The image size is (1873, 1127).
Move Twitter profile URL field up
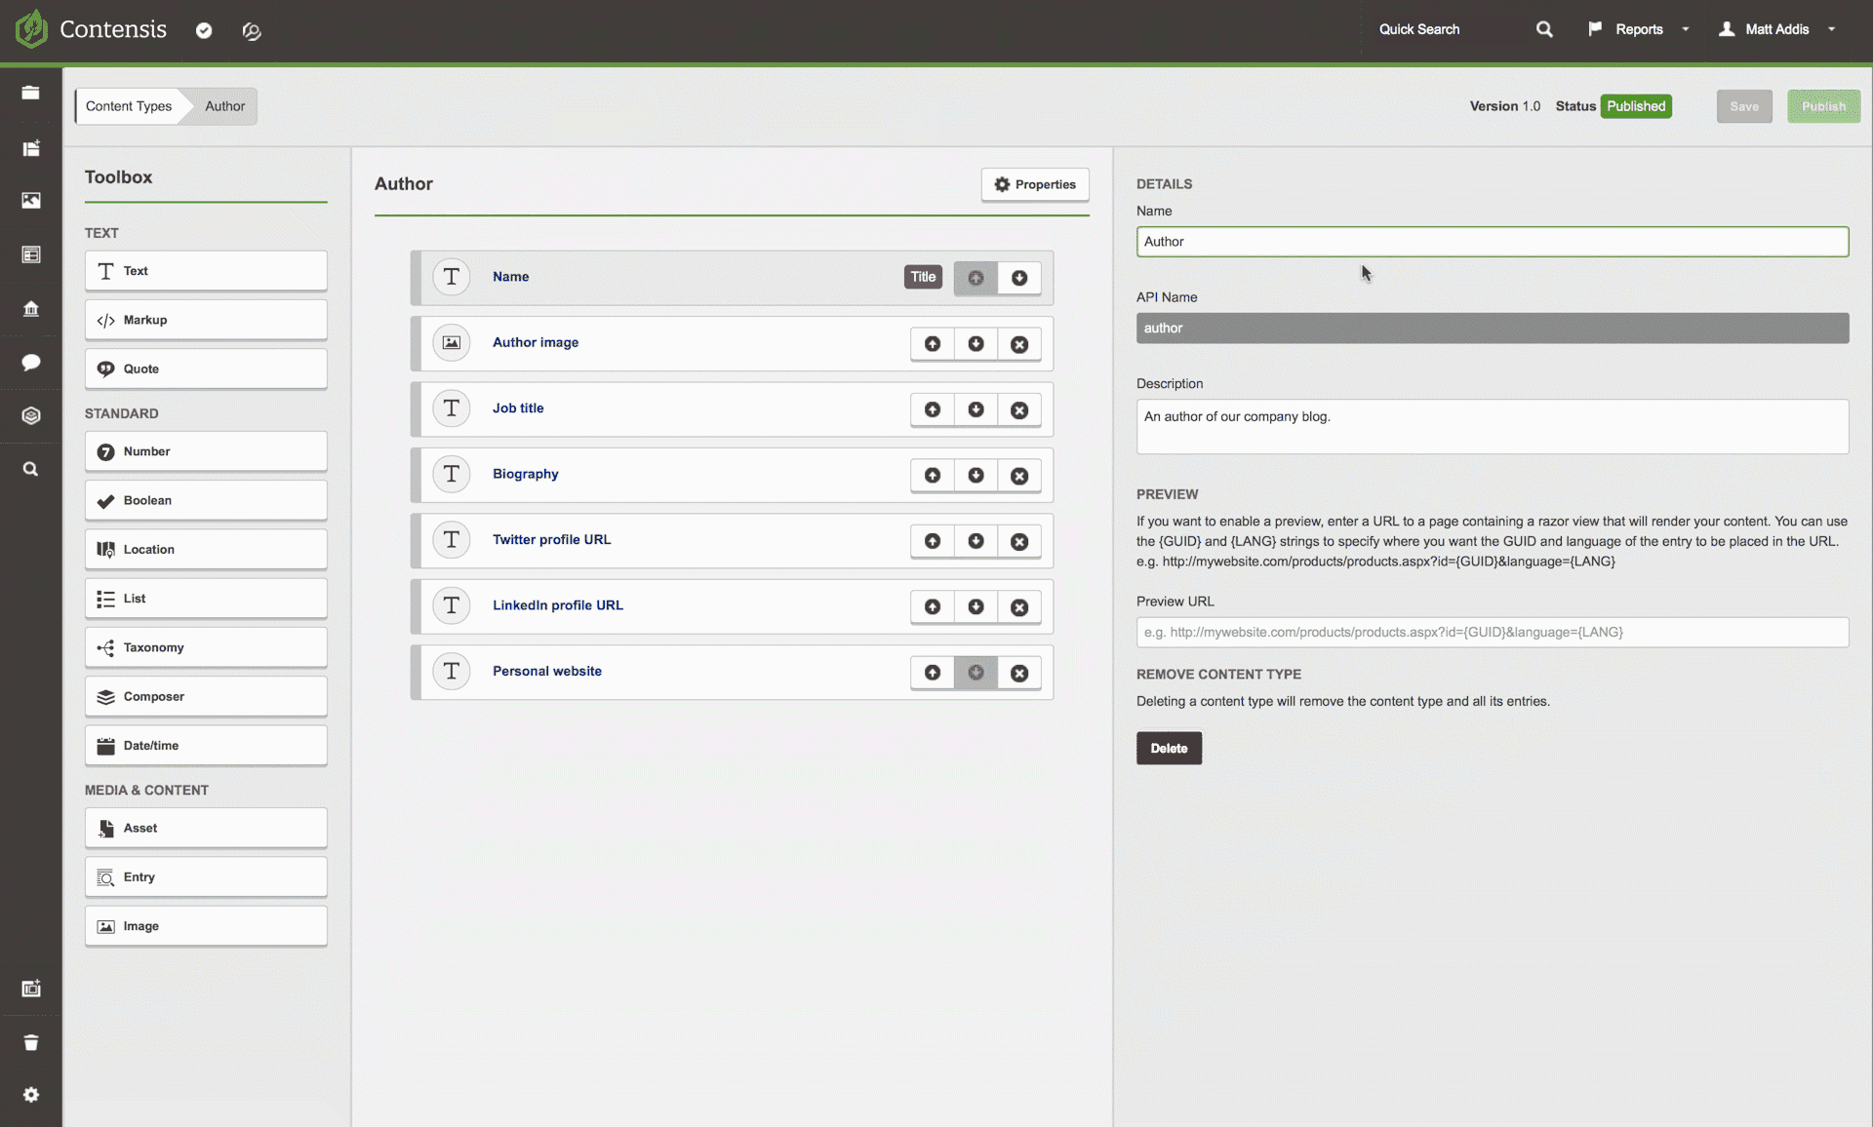pos(933,541)
